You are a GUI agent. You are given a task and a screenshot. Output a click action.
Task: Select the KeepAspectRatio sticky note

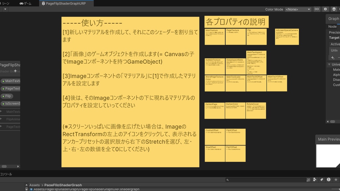tap(235, 66)
